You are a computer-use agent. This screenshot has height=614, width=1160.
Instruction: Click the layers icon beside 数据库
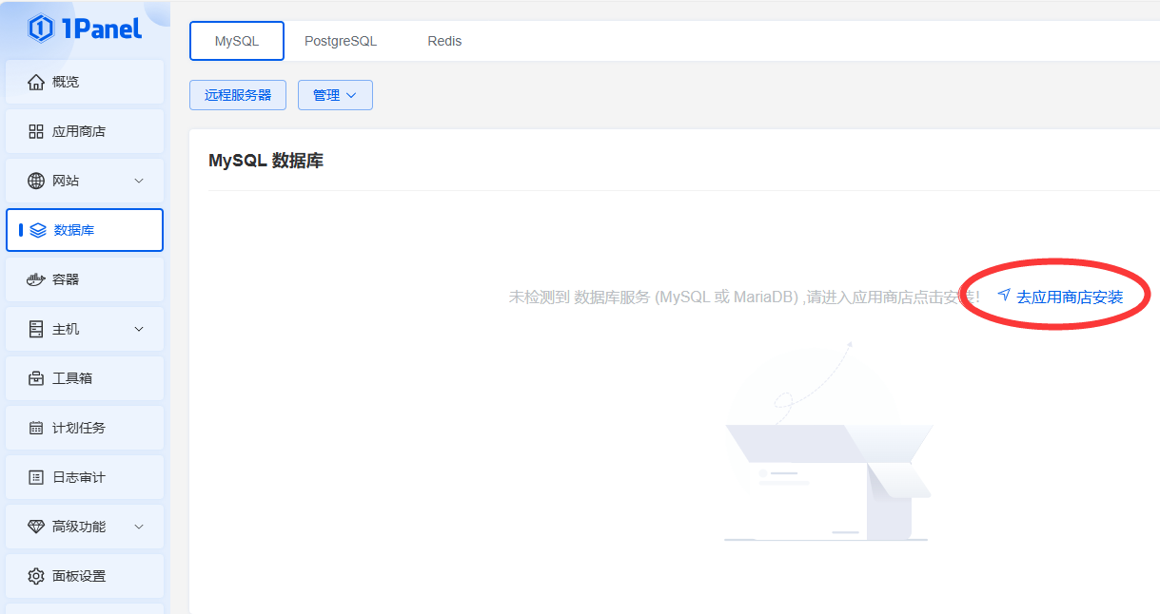click(x=38, y=230)
